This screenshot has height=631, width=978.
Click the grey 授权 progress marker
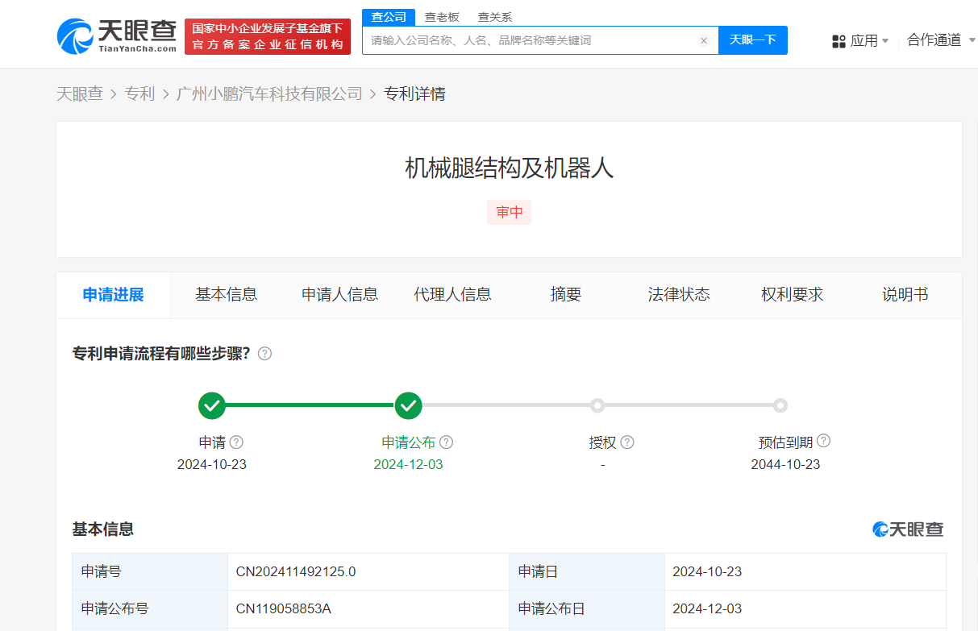click(597, 405)
